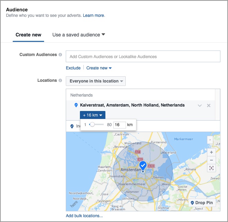This screenshot has height=222, width=228.
Task: Click the A10 road marker on map
Action: (151, 166)
